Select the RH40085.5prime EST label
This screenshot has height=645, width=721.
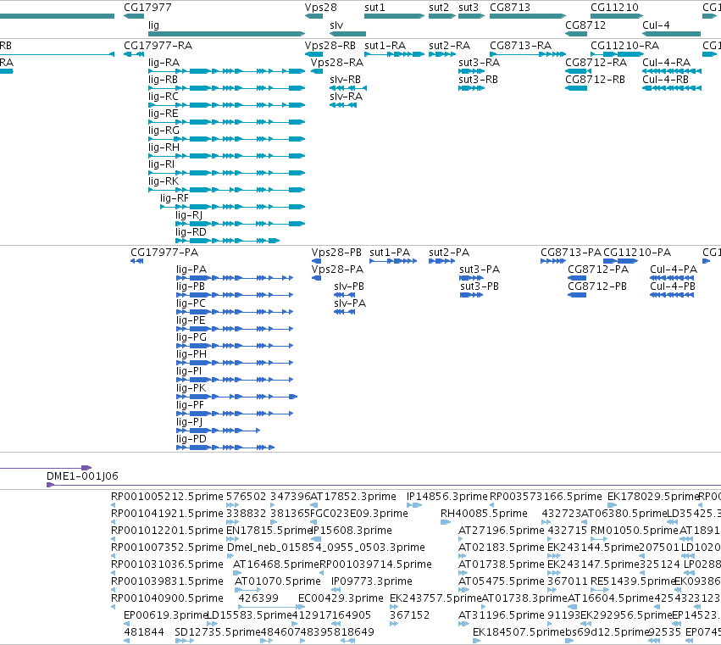point(484,514)
